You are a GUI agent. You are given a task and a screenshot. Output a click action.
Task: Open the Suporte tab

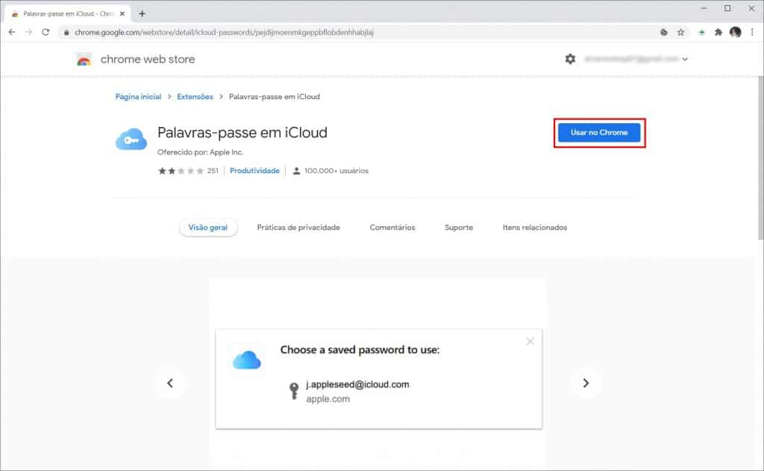[x=459, y=228]
